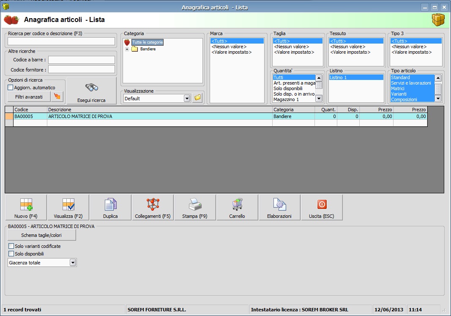This screenshot has height=316, width=451.
Task: Click the Categoria column header in the grid
Action: tap(293, 110)
